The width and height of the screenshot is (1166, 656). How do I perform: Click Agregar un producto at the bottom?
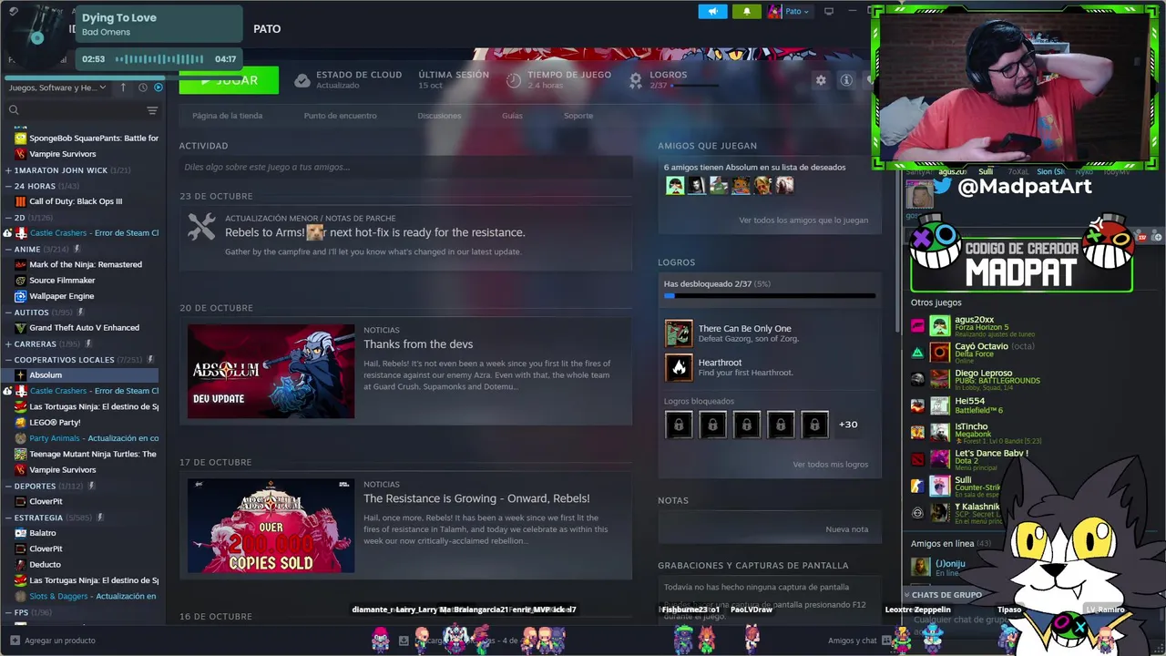[x=60, y=641]
